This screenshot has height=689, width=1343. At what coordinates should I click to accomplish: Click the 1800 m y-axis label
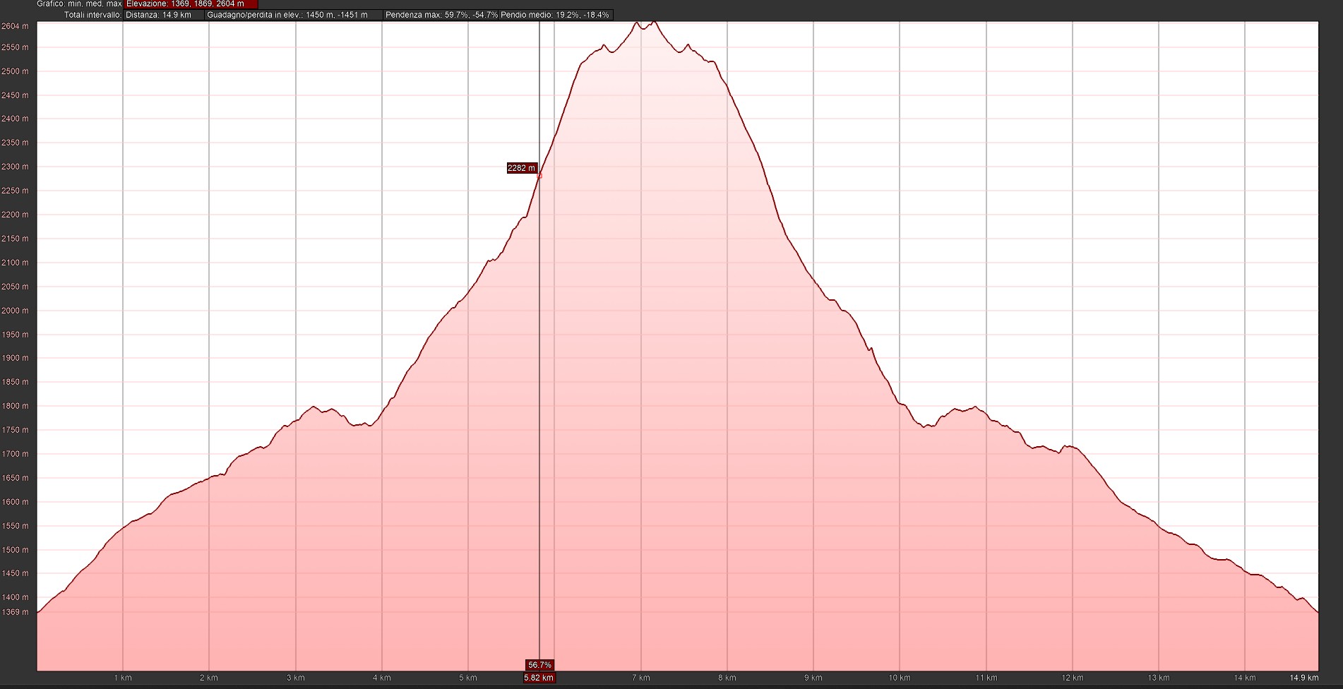(15, 406)
